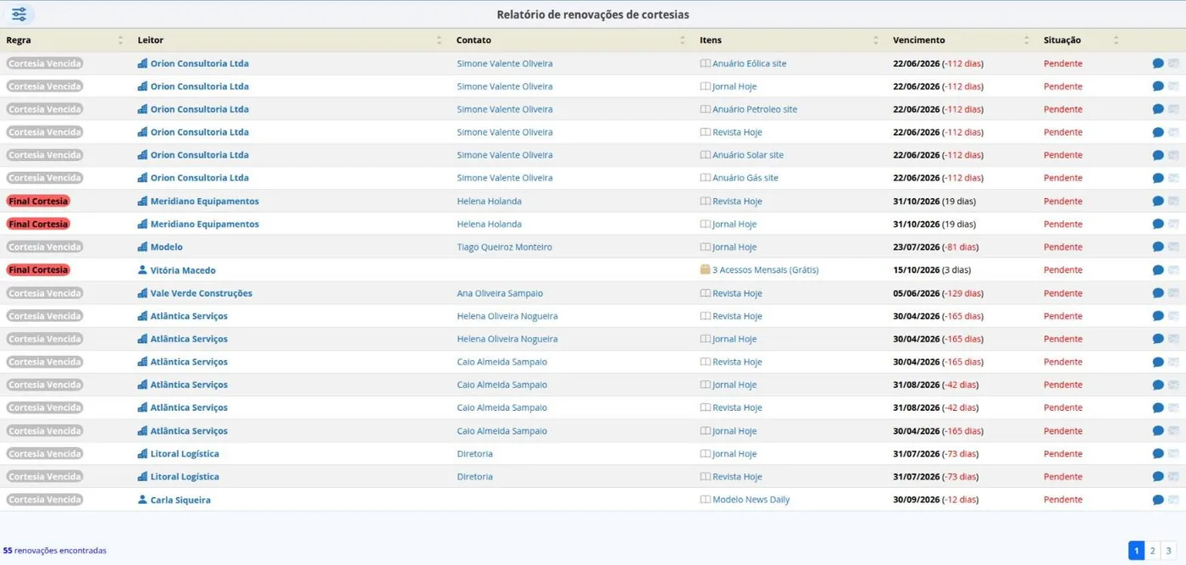Open the Modelo News Daily item

point(751,500)
